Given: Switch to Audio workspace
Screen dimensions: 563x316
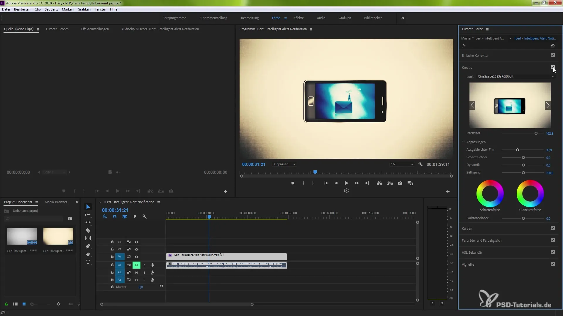Looking at the screenshot, I should 321,18.
